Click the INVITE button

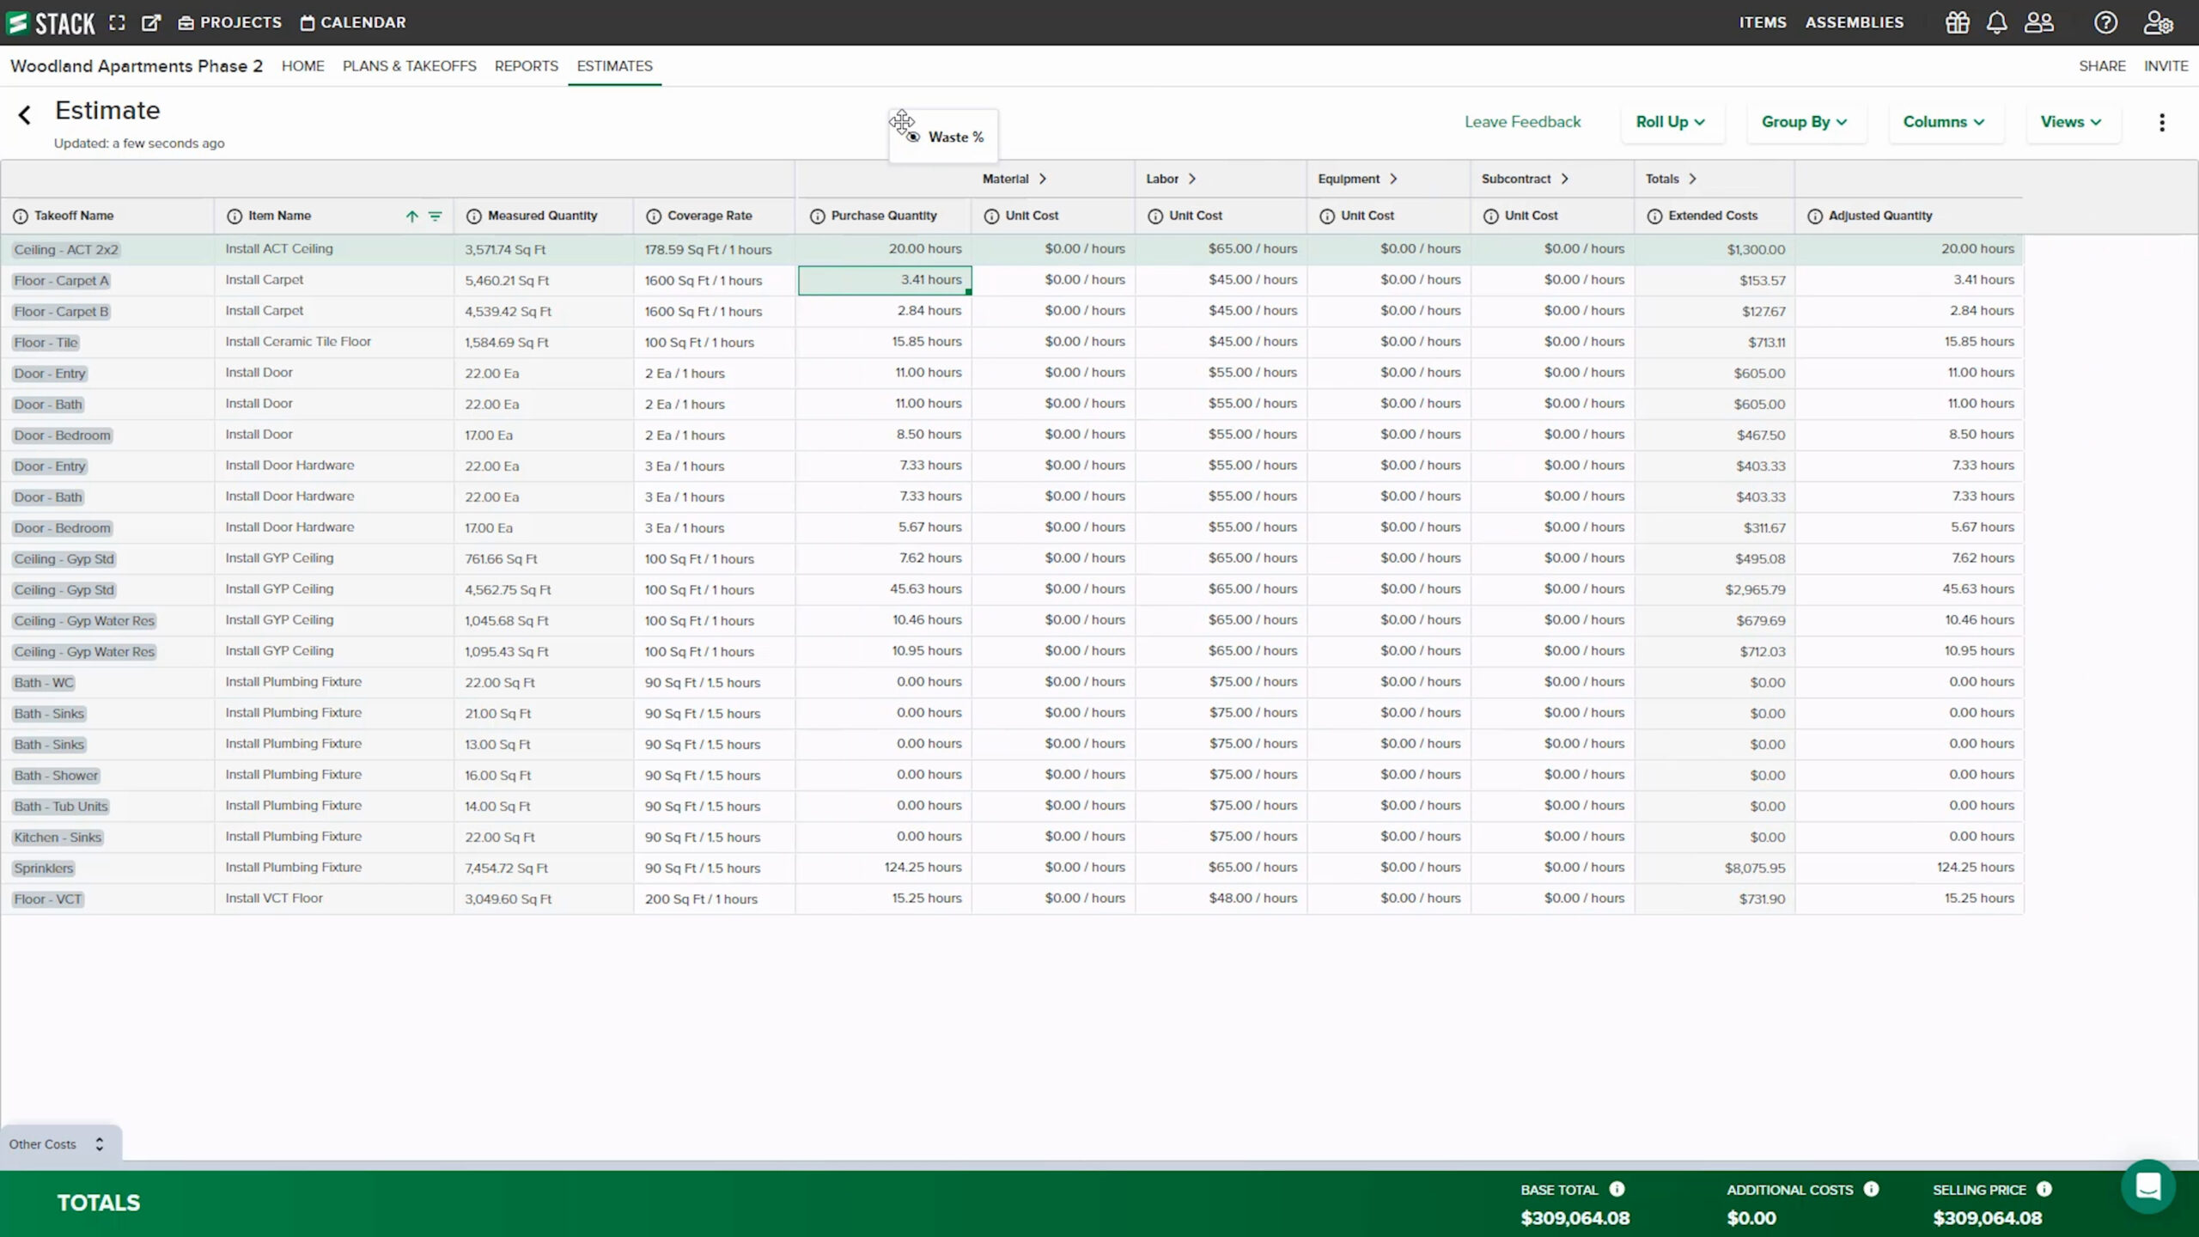[2166, 65]
